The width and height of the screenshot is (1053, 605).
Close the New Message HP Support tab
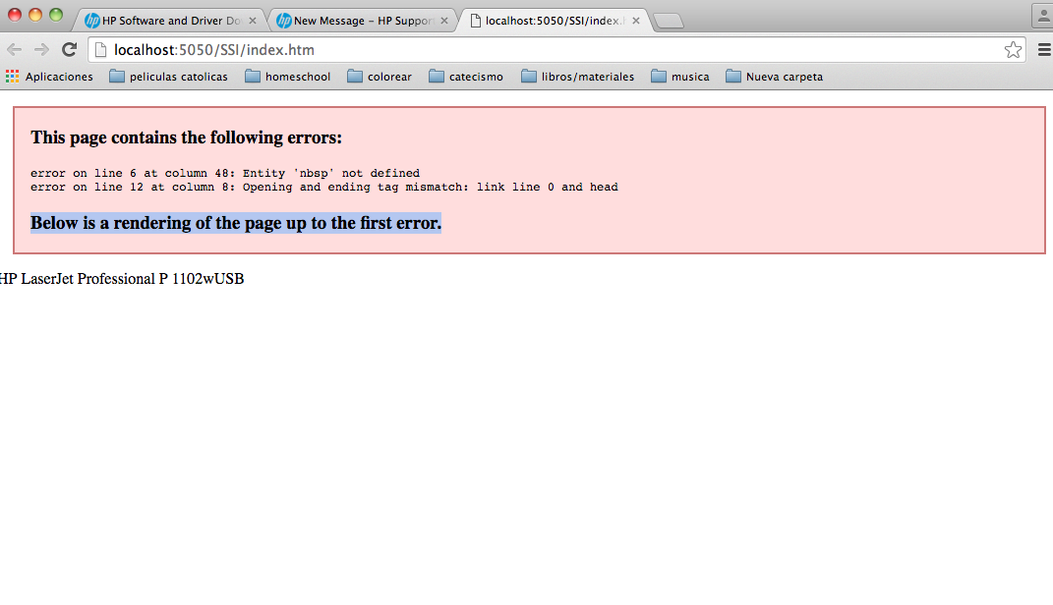pyautogui.click(x=443, y=21)
